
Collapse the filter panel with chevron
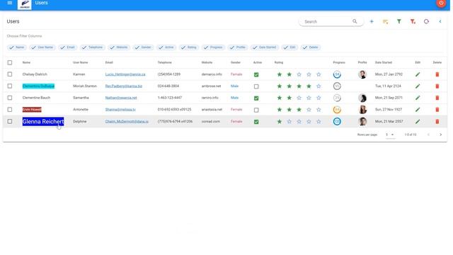[440, 21]
